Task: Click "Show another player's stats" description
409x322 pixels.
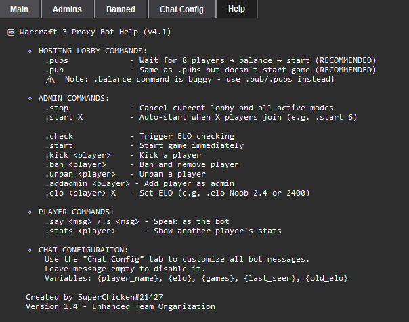Action: [217, 231]
